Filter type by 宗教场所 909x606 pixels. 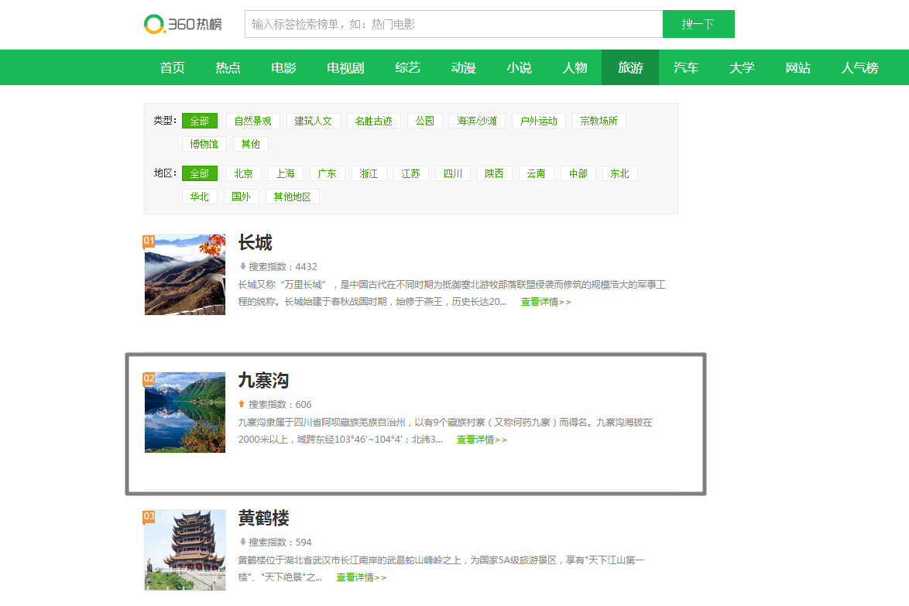tap(599, 121)
